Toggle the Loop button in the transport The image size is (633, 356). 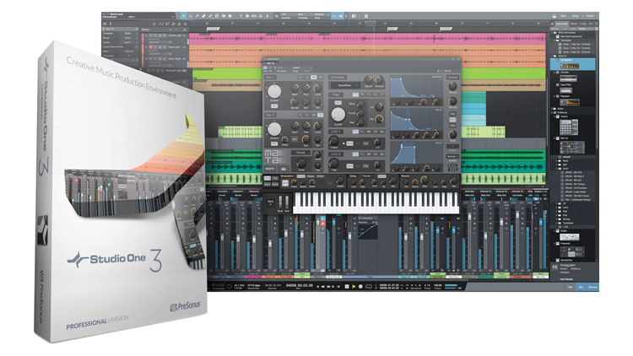point(368,286)
